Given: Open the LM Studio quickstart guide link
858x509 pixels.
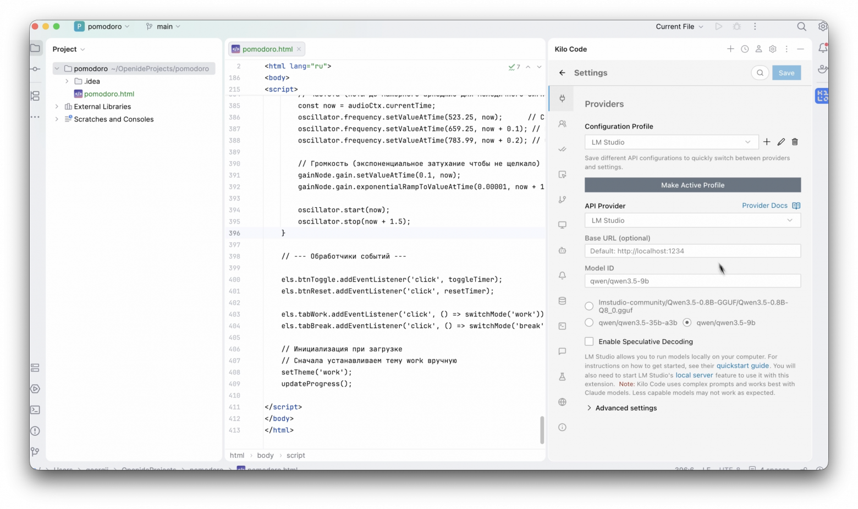Looking at the screenshot, I should (743, 366).
